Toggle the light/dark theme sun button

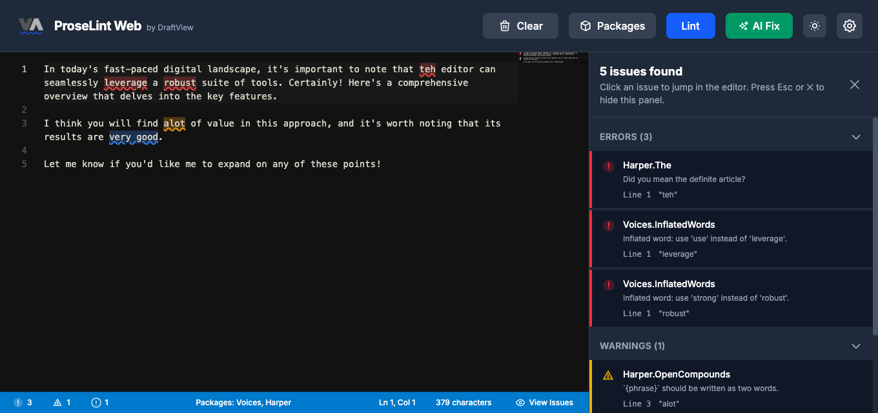815,26
